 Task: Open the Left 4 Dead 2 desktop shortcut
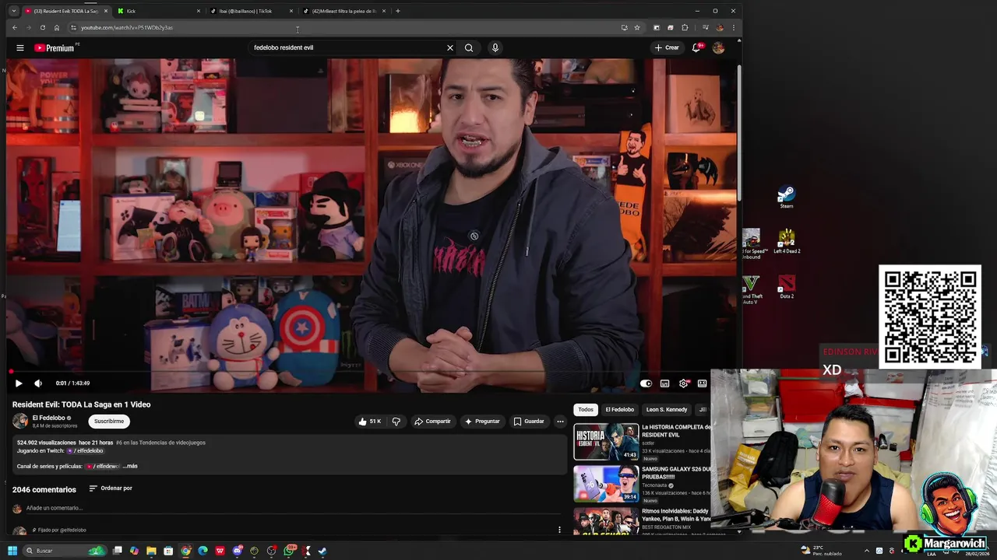pyautogui.click(x=787, y=242)
